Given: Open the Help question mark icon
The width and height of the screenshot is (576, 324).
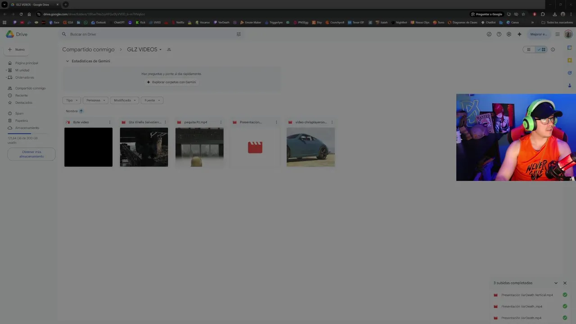Looking at the screenshot, I should (x=499, y=34).
